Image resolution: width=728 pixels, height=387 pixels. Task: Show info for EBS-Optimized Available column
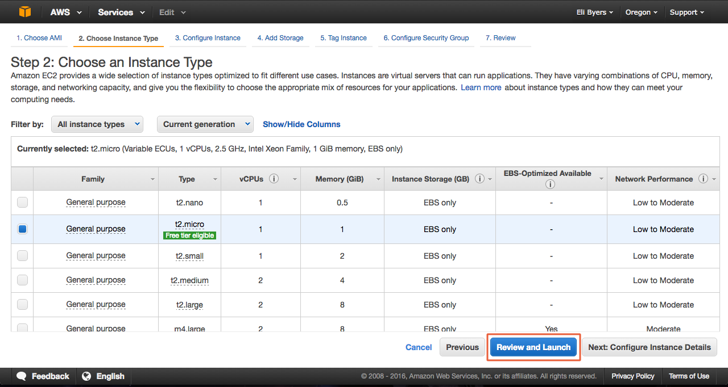[x=550, y=184]
